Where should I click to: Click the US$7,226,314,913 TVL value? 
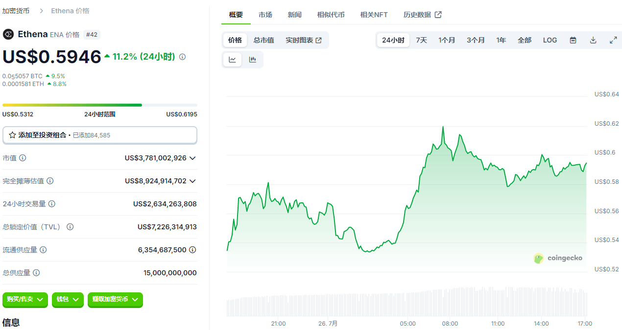pyautogui.click(x=167, y=227)
